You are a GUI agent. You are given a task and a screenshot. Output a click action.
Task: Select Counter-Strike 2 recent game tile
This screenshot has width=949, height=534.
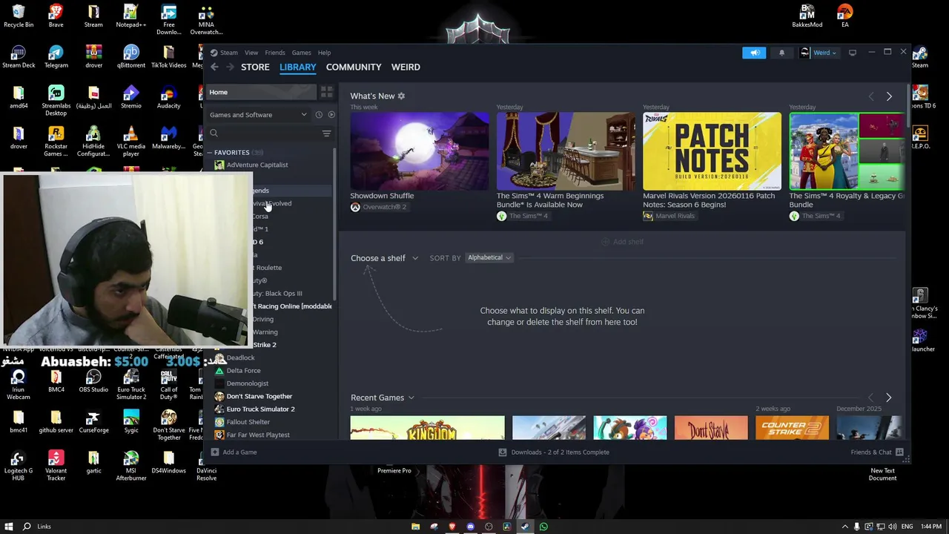point(792,428)
